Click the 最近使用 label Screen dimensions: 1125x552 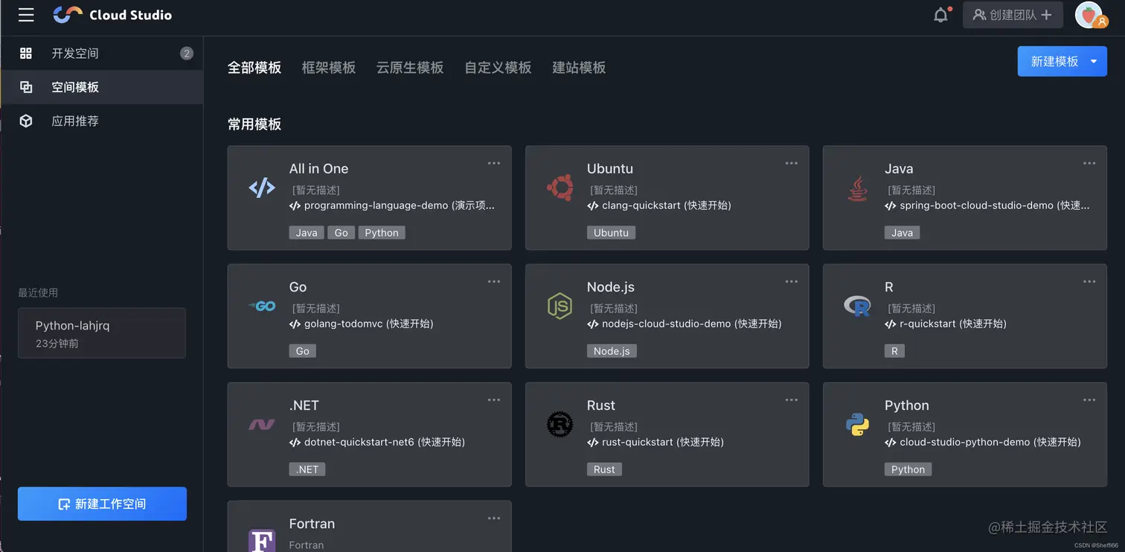point(38,293)
